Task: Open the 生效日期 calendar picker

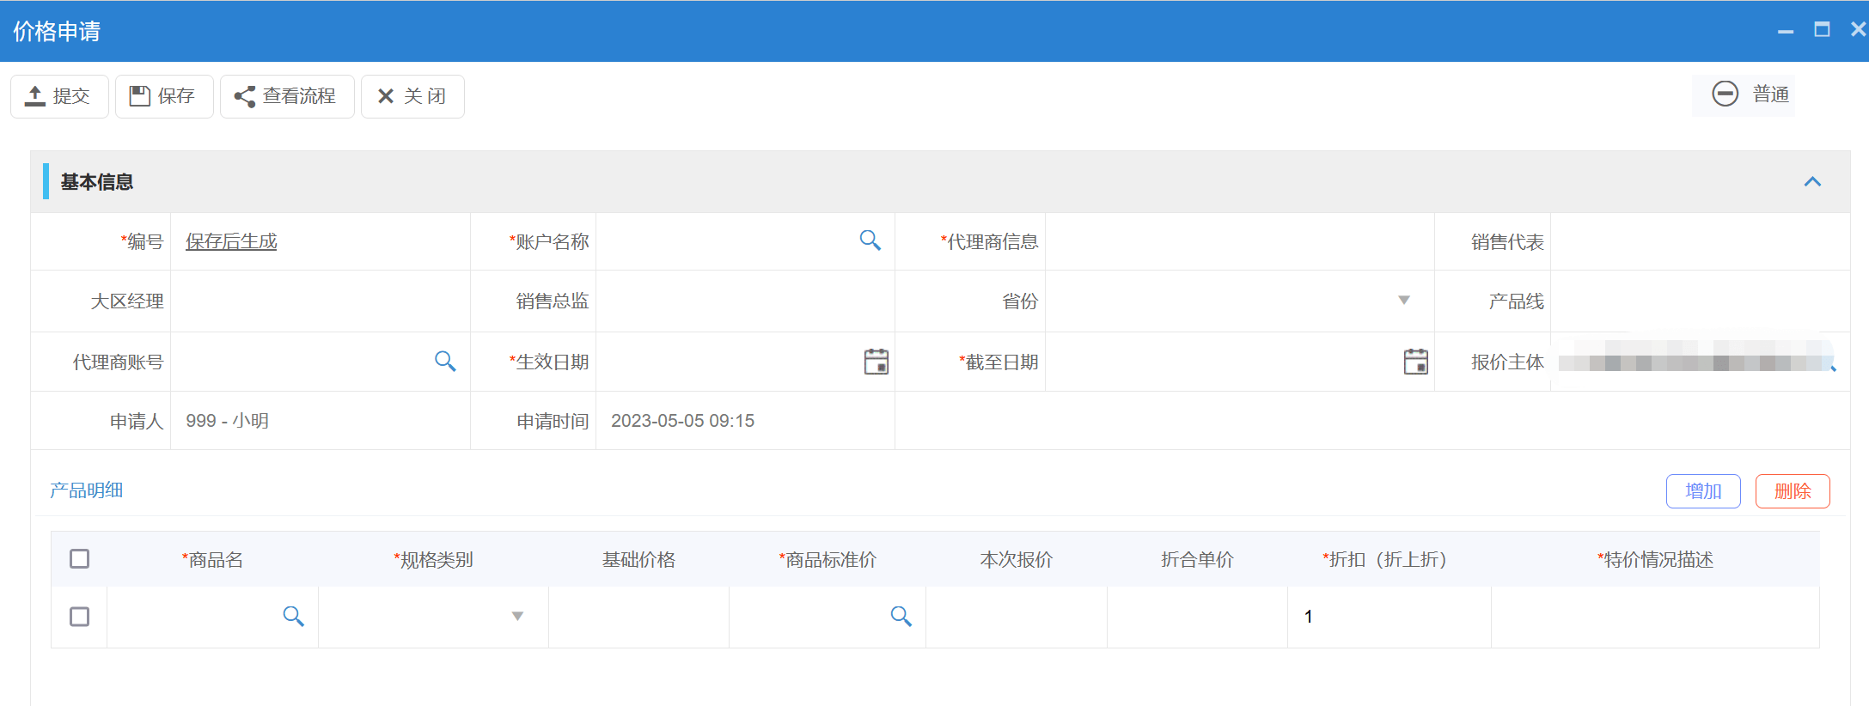Action: click(x=876, y=362)
